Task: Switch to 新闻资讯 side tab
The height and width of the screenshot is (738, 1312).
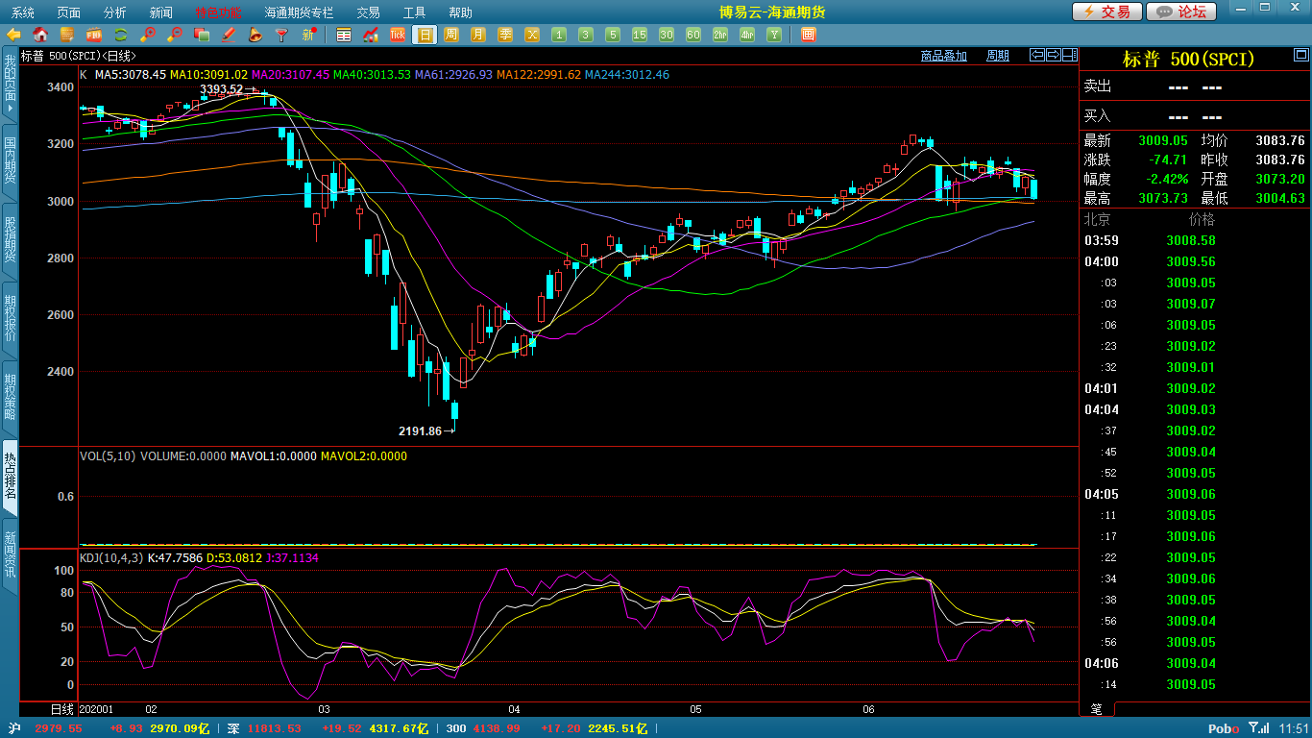Action: (x=10, y=555)
